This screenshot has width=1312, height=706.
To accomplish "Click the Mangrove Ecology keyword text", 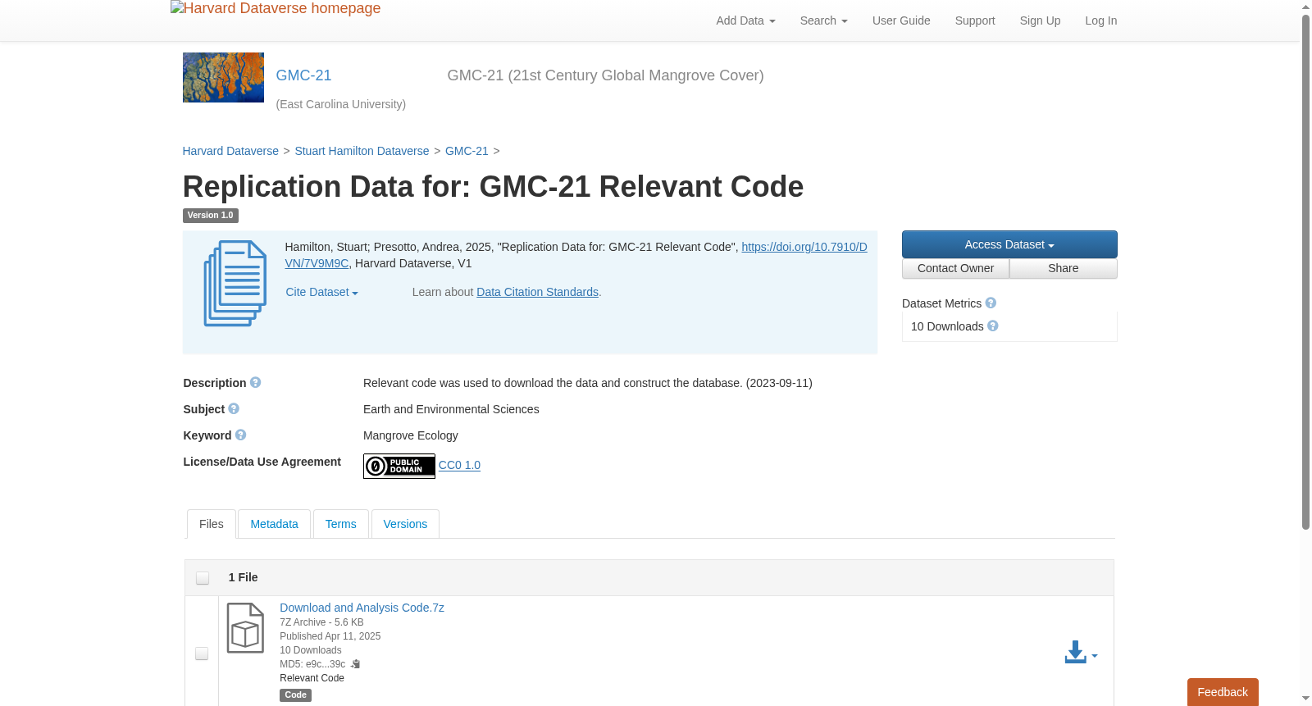I will click(411, 435).
